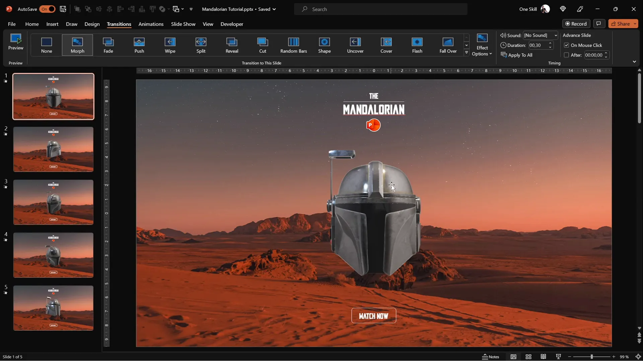The height and width of the screenshot is (361, 643).
Task: Expand the transitions gallery More arrow
Action: tap(467, 52)
